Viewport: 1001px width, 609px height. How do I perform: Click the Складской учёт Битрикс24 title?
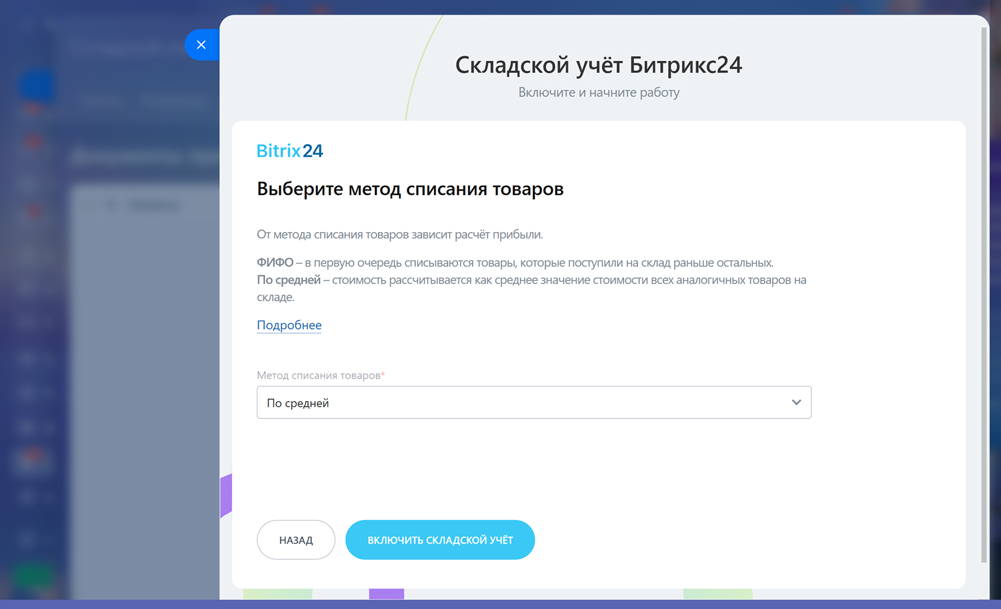click(x=598, y=65)
